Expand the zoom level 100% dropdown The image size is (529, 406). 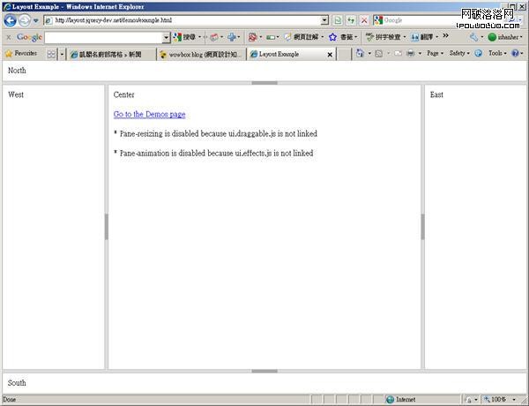tap(503, 400)
